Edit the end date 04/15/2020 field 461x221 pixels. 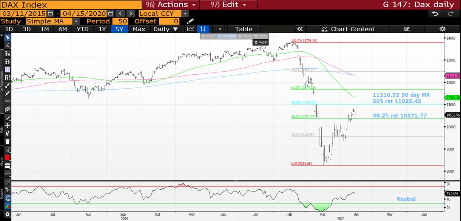point(84,14)
